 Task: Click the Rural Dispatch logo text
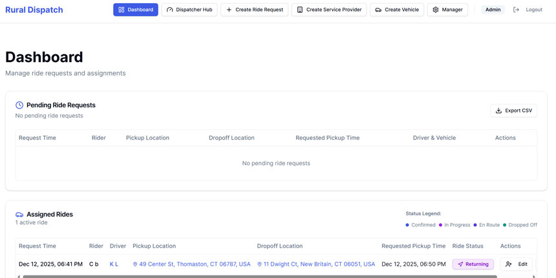tap(34, 10)
